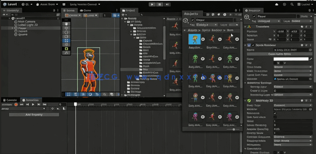Toggle the Static checkbox in Inspector

point(298,16)
